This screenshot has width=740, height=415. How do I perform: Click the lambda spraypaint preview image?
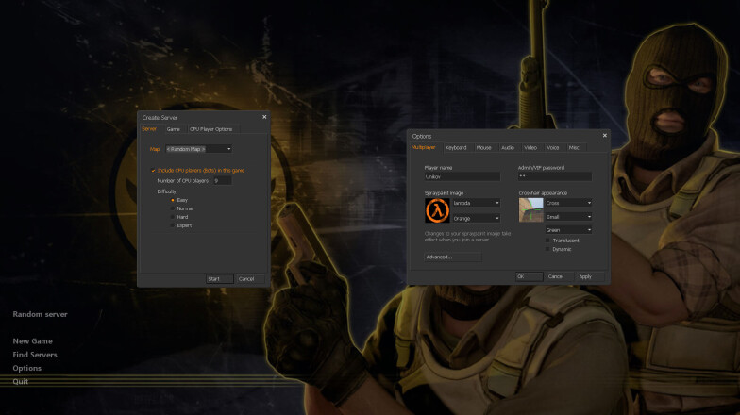point(437,210)
